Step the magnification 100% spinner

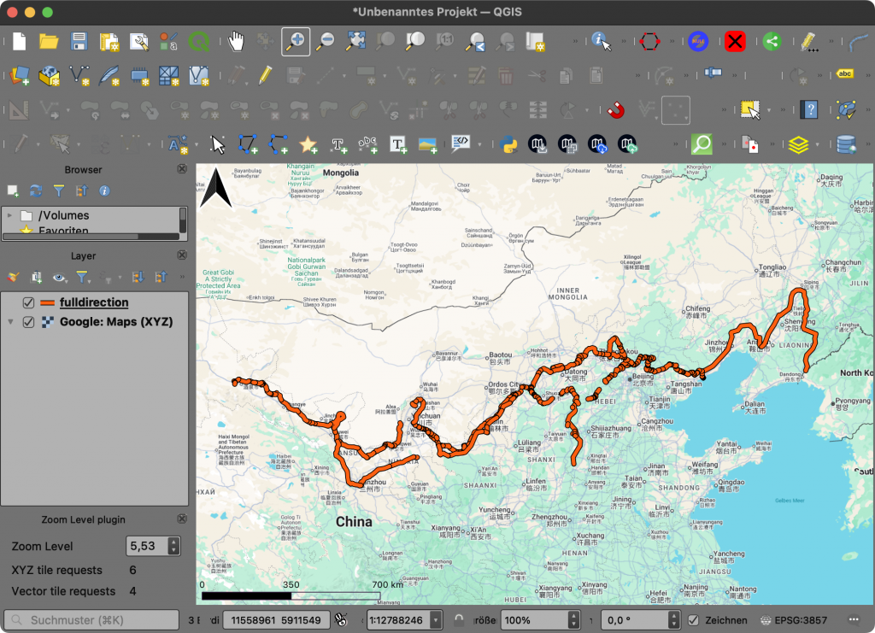click(573, 620)
